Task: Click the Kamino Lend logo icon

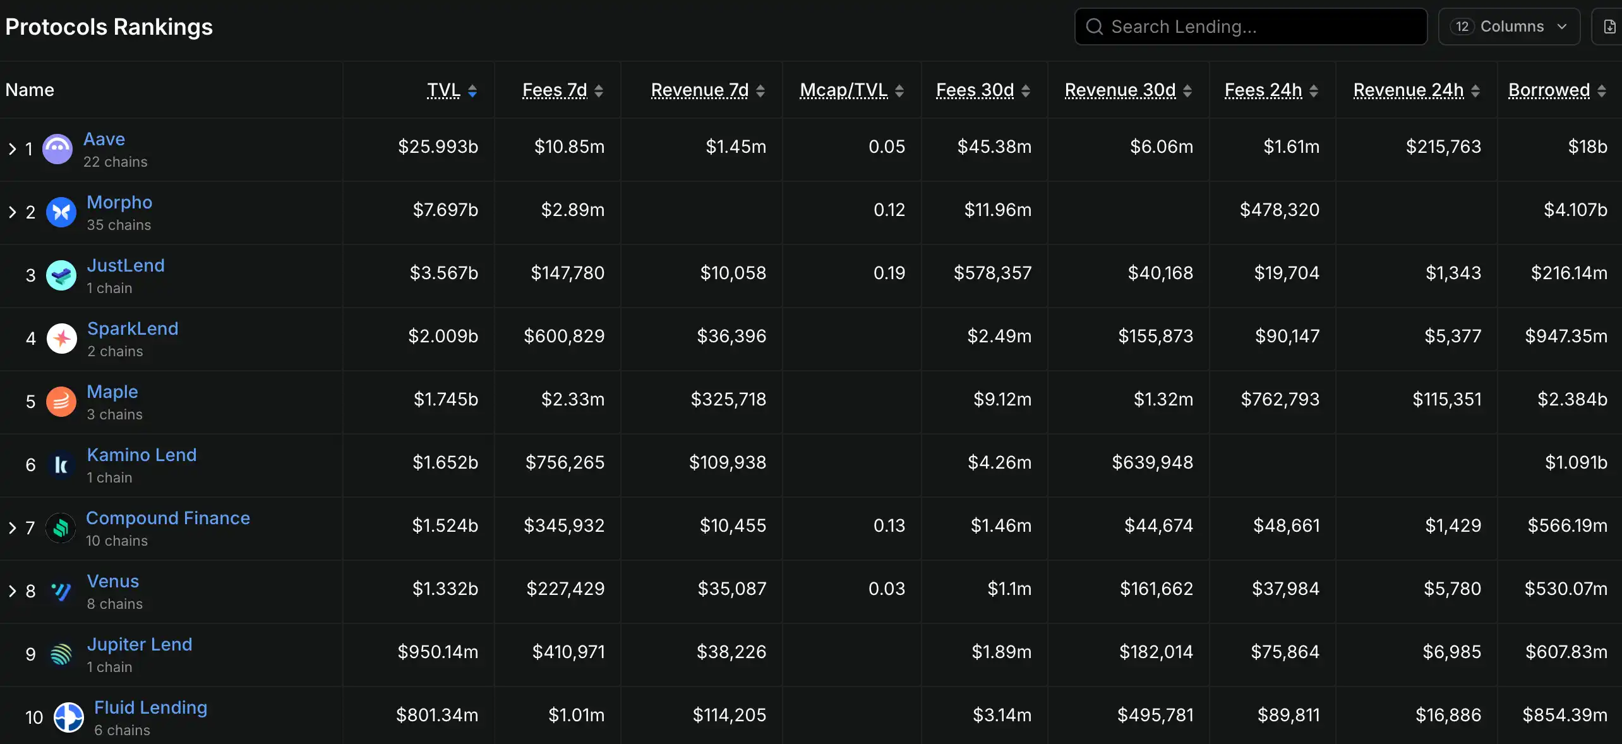Action: coord(61,465)
